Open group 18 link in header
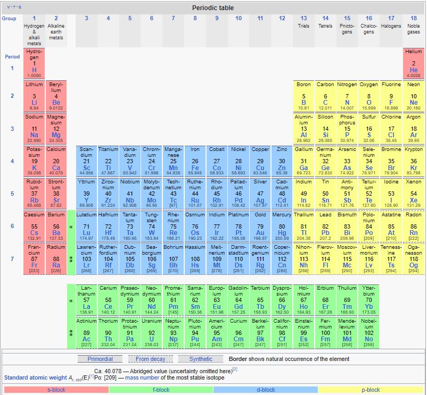Screen dimensions: 427x395 point(413,18)
